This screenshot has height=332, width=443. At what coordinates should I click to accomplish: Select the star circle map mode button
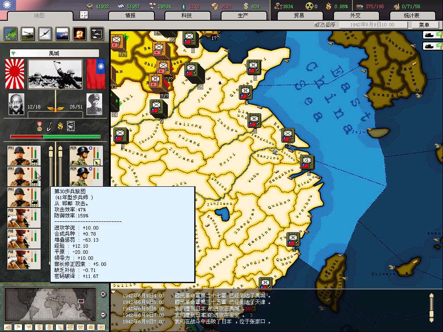pos(101,328)
